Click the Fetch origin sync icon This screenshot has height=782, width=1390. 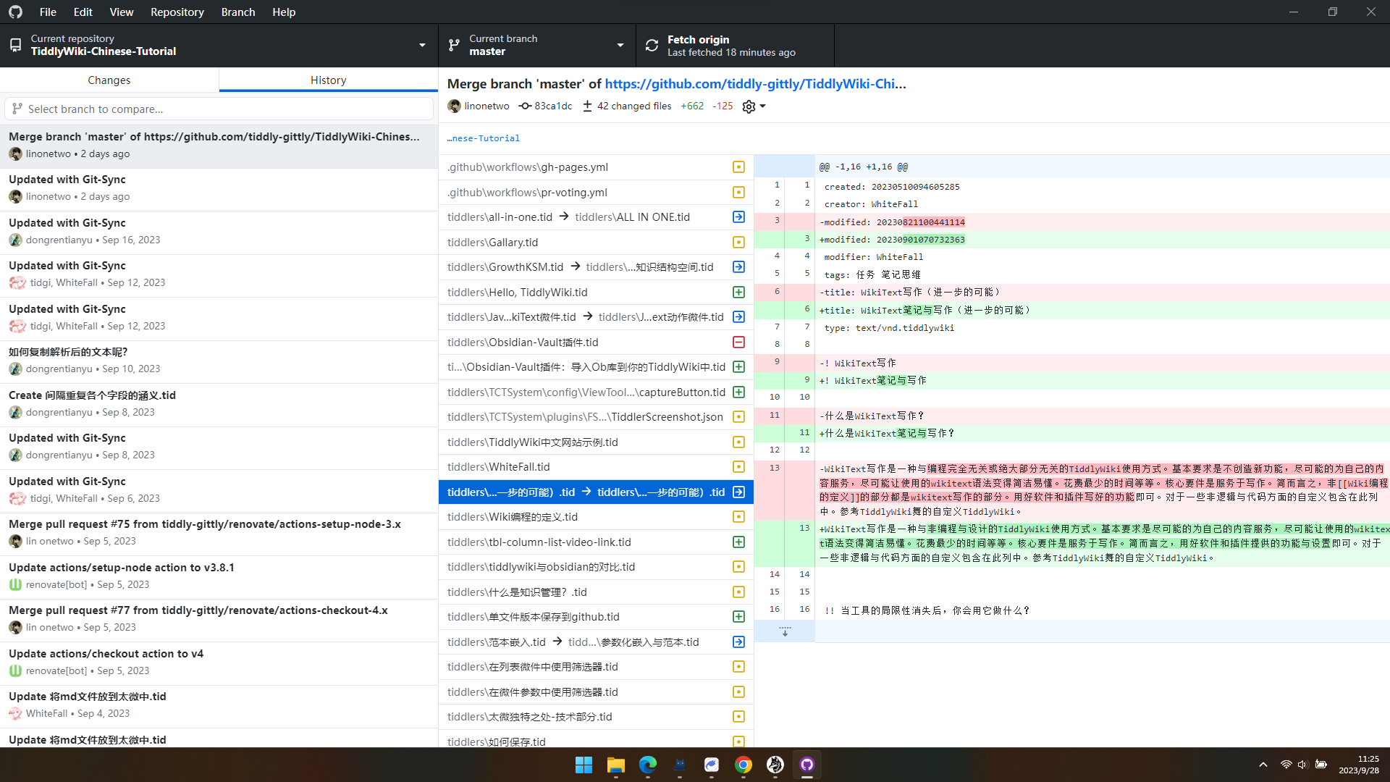[x=652, y=46]
